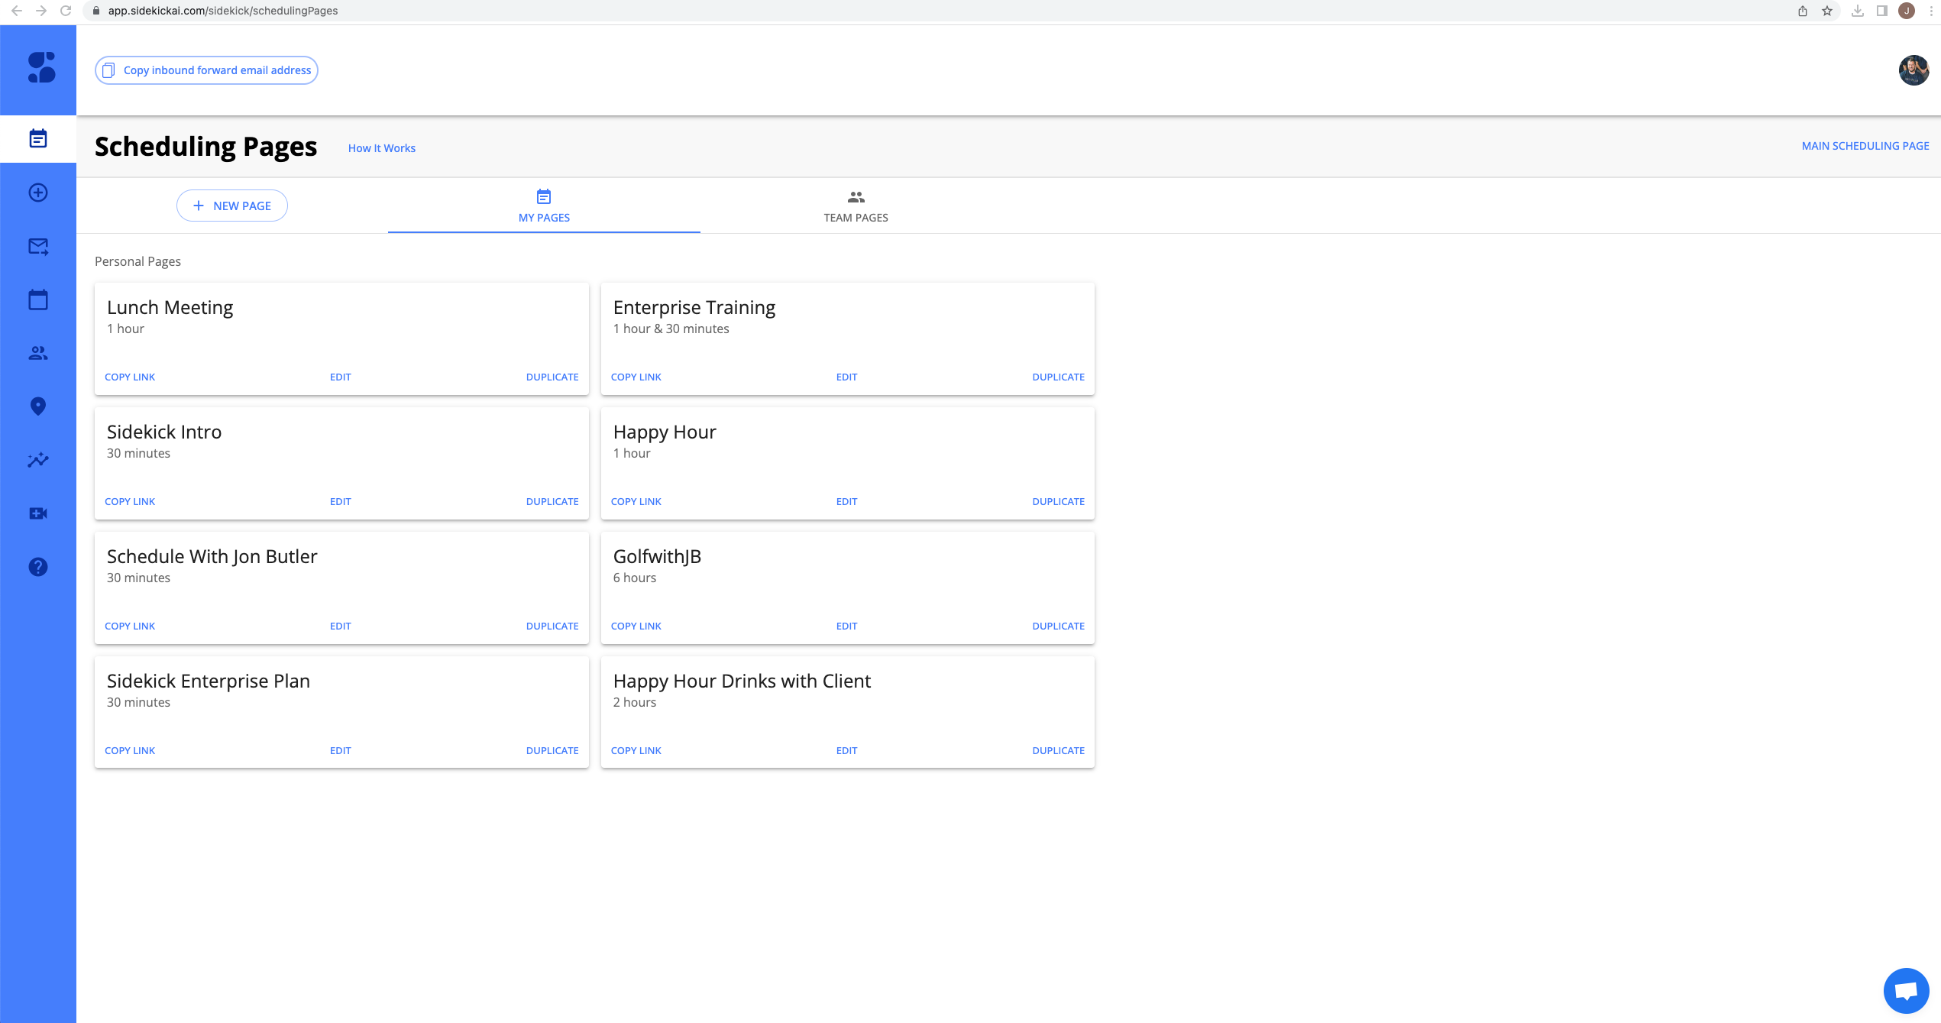1941x1023 pixels.
Task: Copy link for Enterprise Training
Action: pyautogui.click(x=636, y=377)
